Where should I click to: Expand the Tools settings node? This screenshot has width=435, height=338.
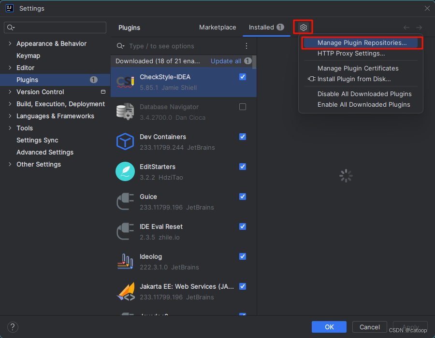pos(10,128)
